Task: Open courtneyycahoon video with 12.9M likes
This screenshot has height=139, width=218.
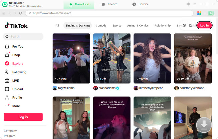Action: pyautogui.click(x=193, y=58)
